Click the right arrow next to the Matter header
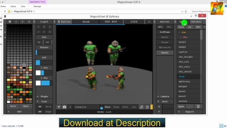Viewport: 227px width, 128px height. (x=175, y=22)
